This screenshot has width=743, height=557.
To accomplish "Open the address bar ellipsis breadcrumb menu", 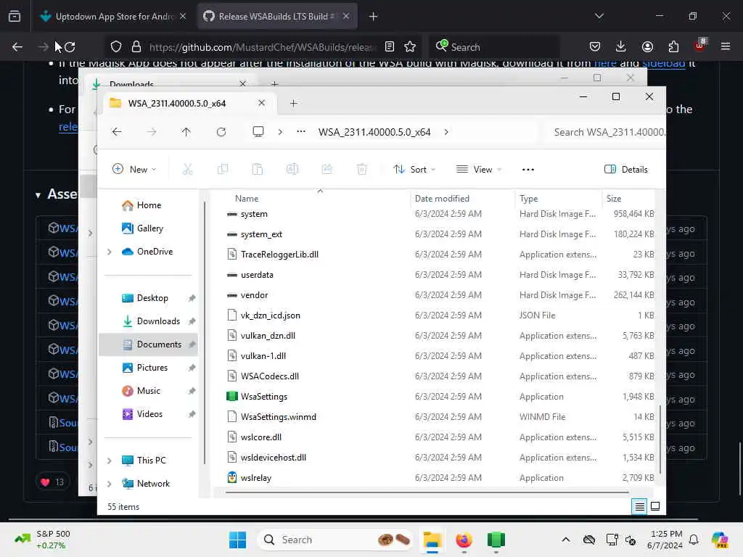I will [x=301, y=132].
